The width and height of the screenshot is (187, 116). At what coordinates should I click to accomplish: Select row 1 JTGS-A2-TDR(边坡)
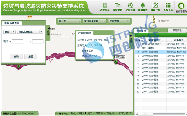point(161,44)
